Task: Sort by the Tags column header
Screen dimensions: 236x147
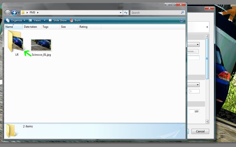Action: (50, 27)
